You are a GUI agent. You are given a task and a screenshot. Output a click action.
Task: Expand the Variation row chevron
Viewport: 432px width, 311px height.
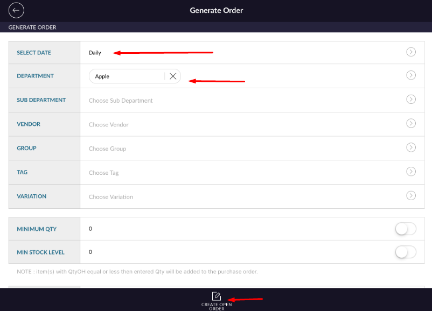[x=411, y=196]
